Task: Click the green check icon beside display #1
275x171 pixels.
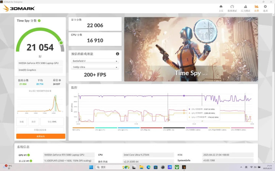Action: (x=31, y=161)
